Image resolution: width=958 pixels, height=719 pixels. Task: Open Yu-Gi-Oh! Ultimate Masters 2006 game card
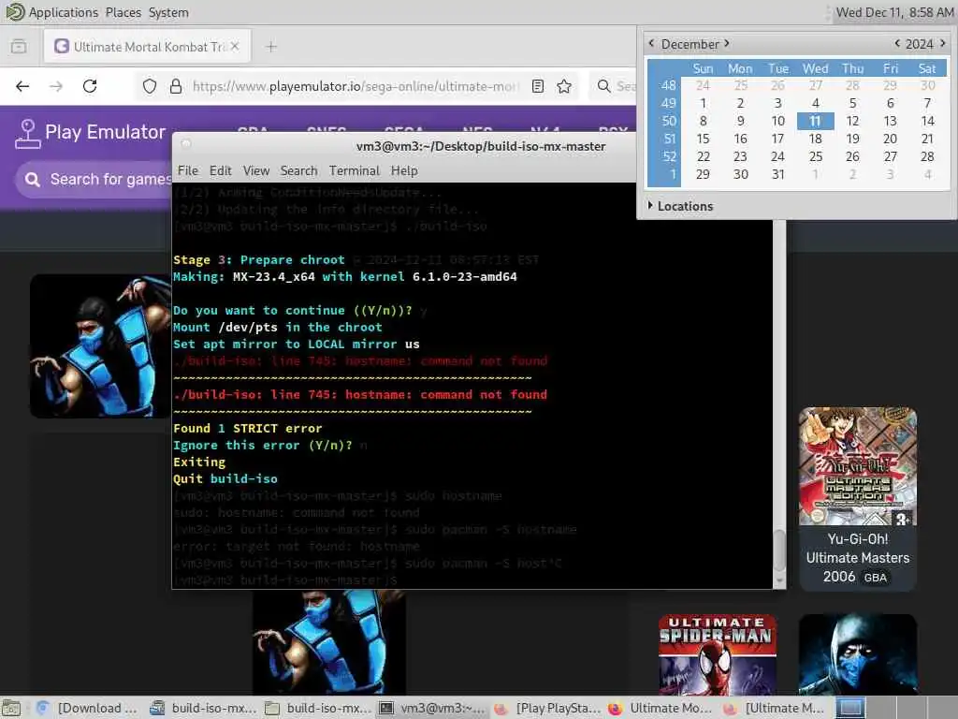858,499
